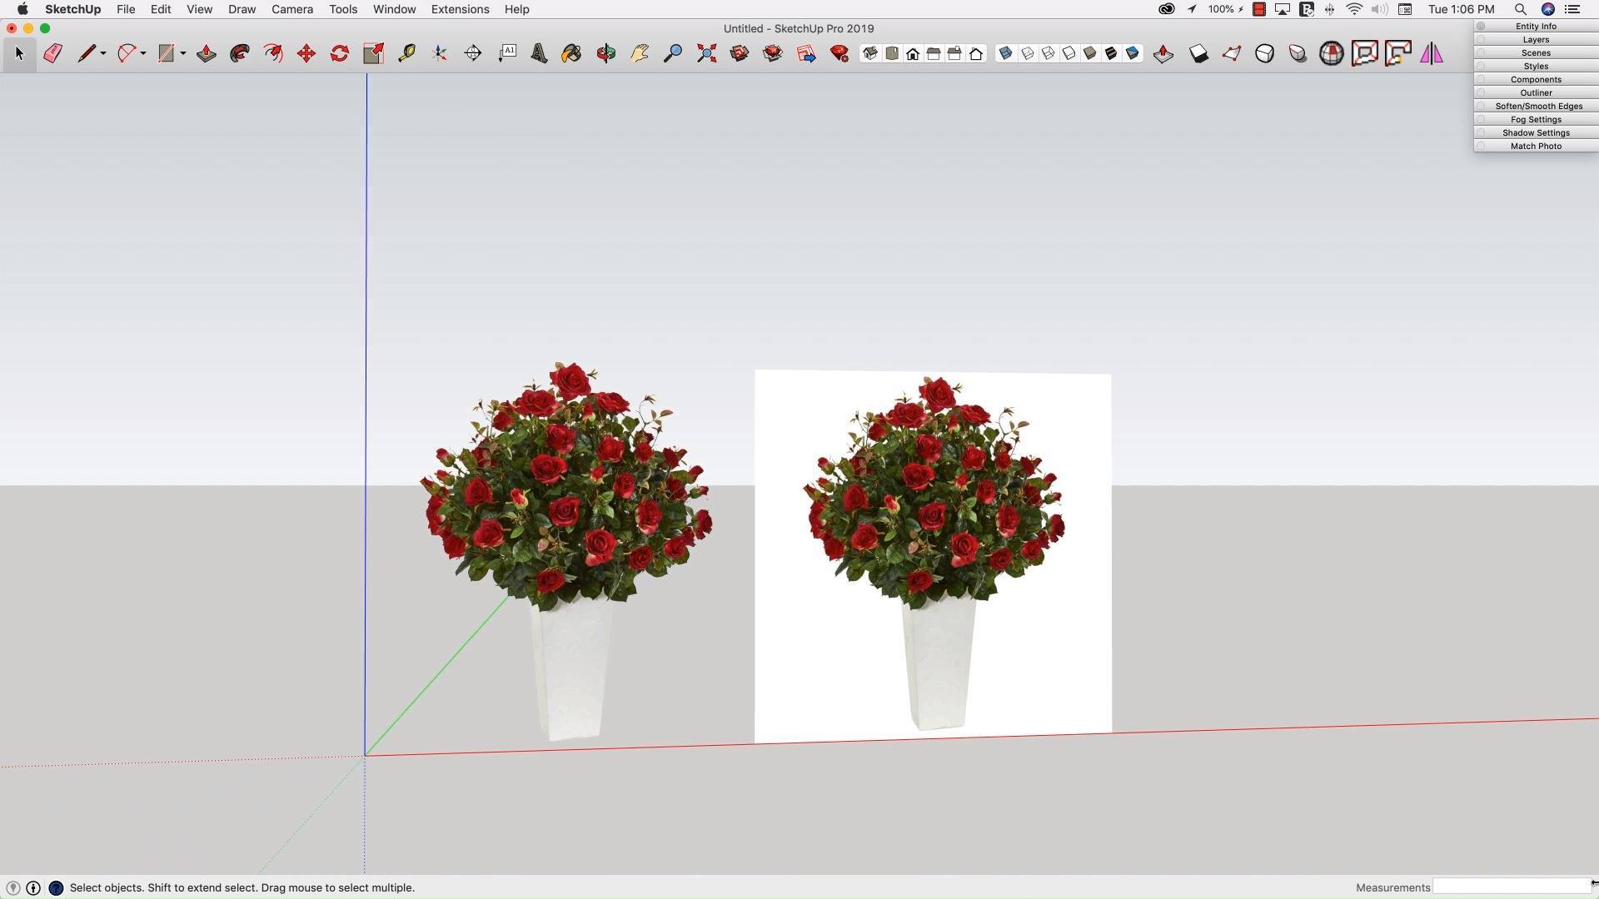Select the Paint Bucket tool

coord(572,54)
